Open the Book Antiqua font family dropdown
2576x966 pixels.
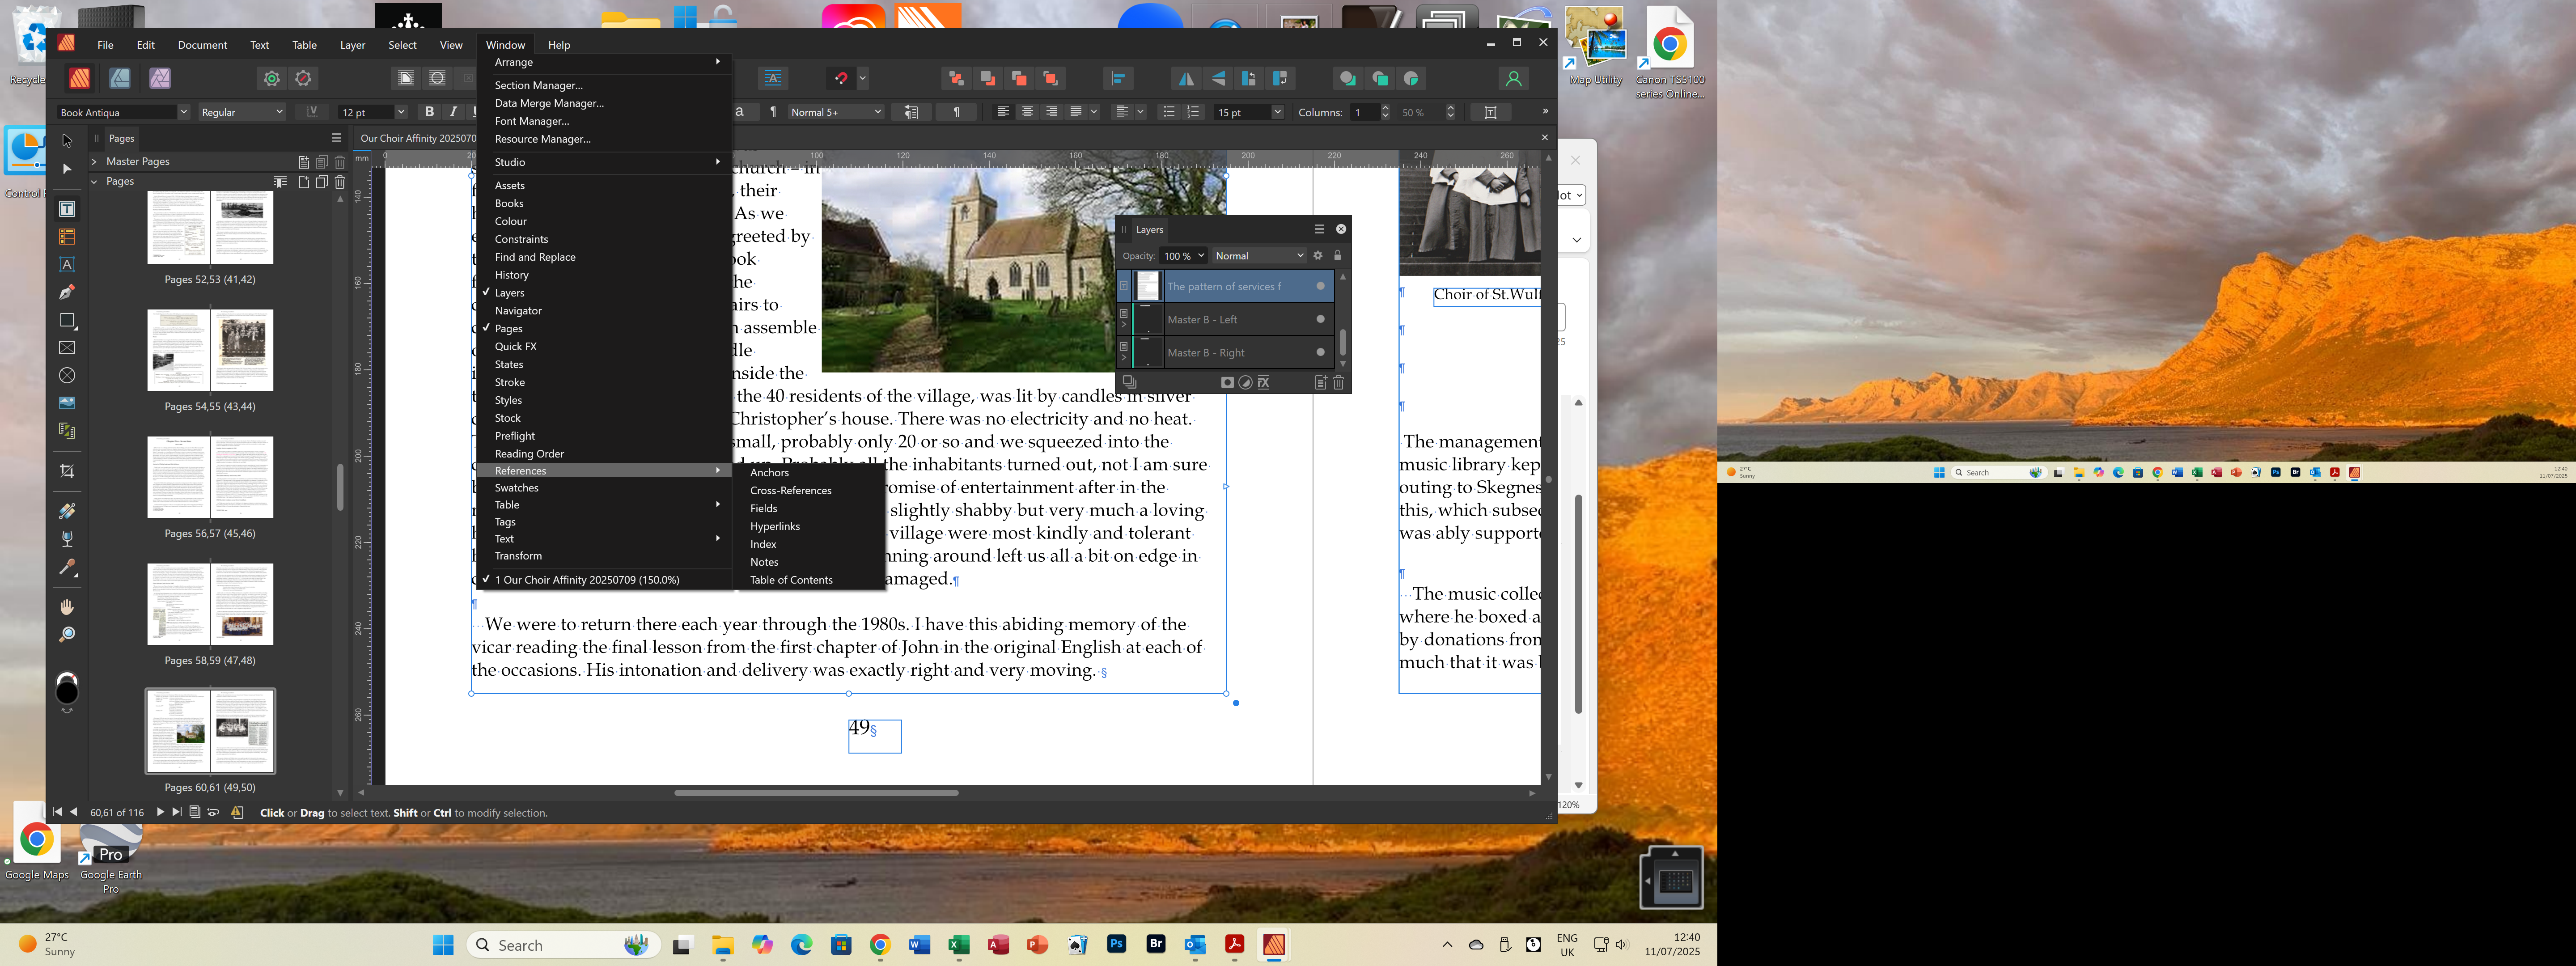[183, 112]
